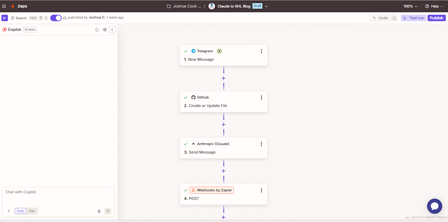The width and height of the screenshot is (448, 222).
Task: Switch Copilot mode to Ask
Action: coord(32,211)
